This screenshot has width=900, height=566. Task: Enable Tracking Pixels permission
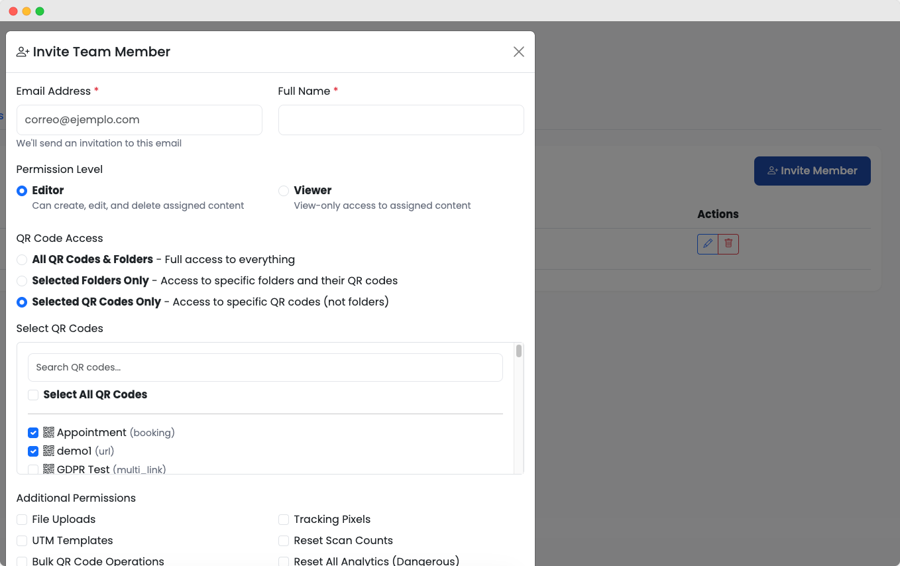pos(284,520)
